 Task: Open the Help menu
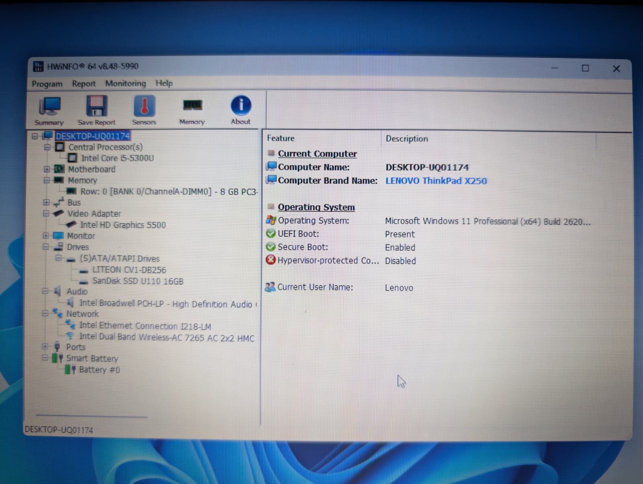164,83
